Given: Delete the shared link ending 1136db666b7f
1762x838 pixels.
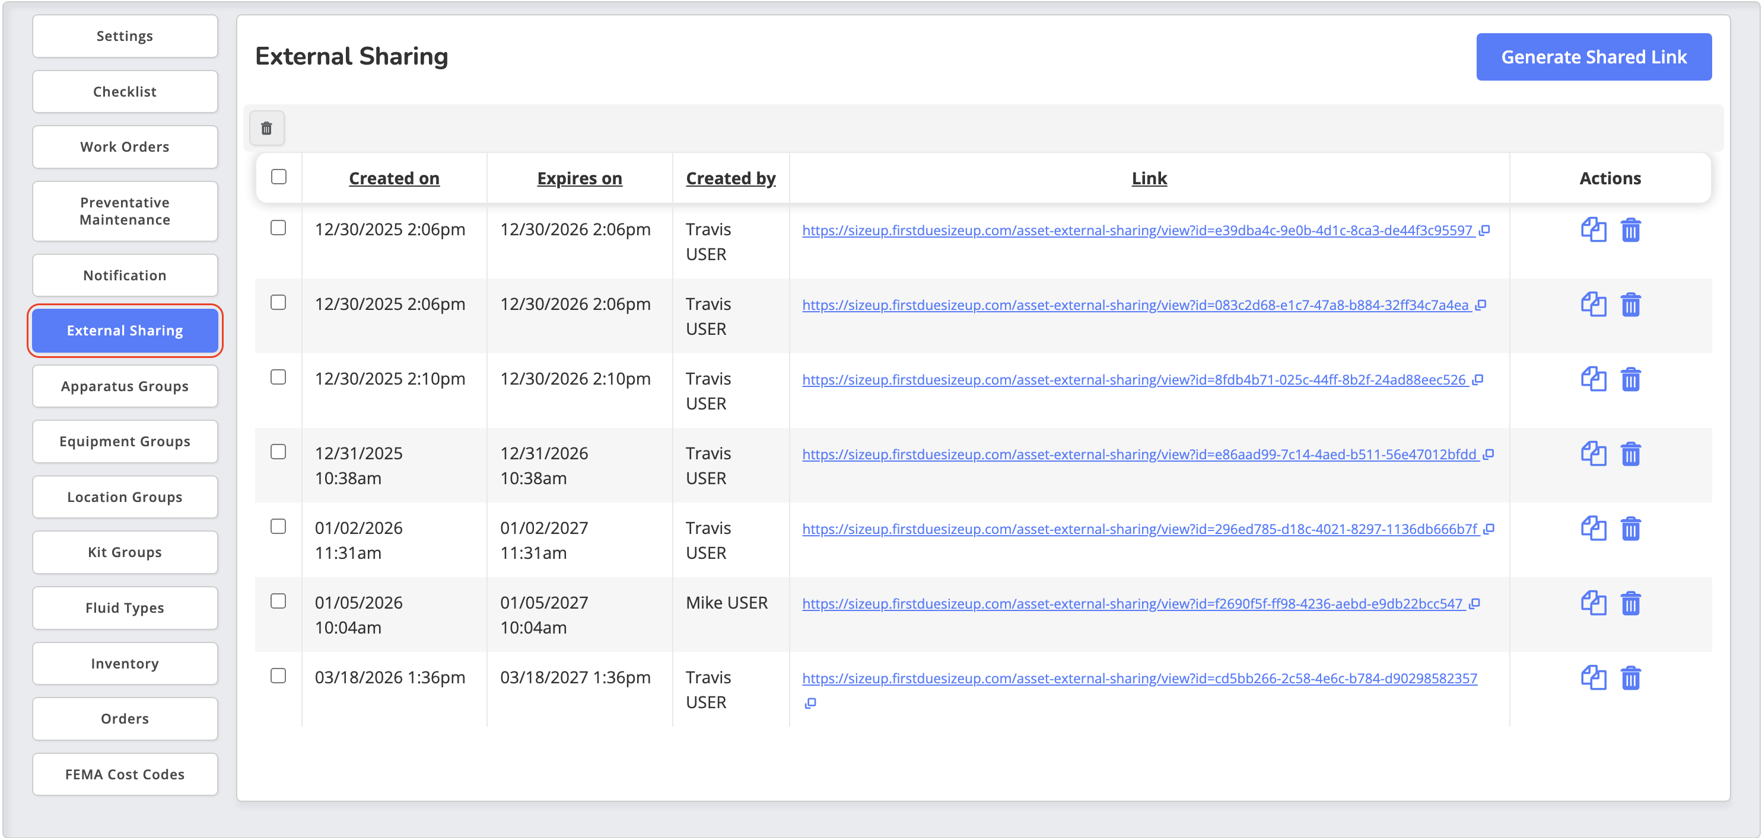Looking at the screenshot, I should 1631,527.
